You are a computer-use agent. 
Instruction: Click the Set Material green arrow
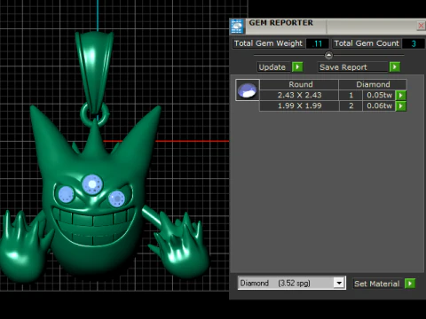(x=410, y=284)
